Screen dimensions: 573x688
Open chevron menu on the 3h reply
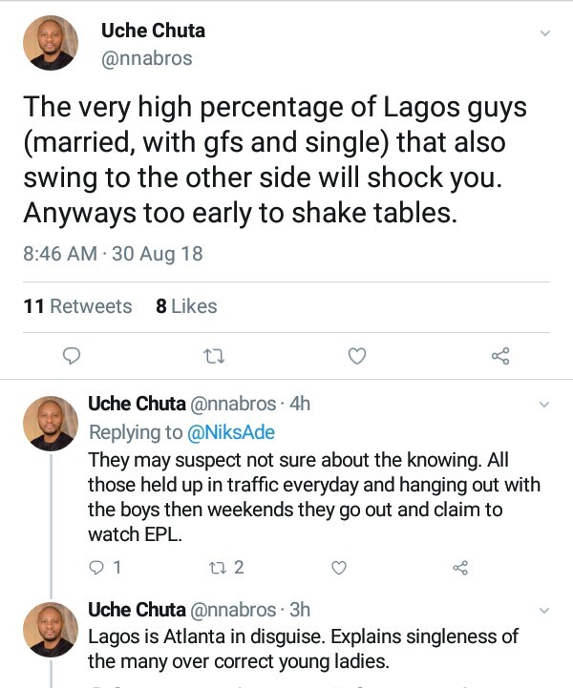545,611
